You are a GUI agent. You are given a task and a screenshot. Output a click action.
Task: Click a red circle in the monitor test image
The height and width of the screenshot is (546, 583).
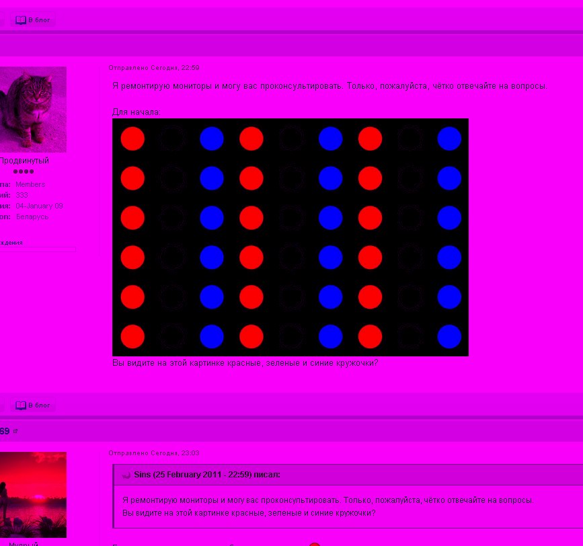tap(132, 138)
